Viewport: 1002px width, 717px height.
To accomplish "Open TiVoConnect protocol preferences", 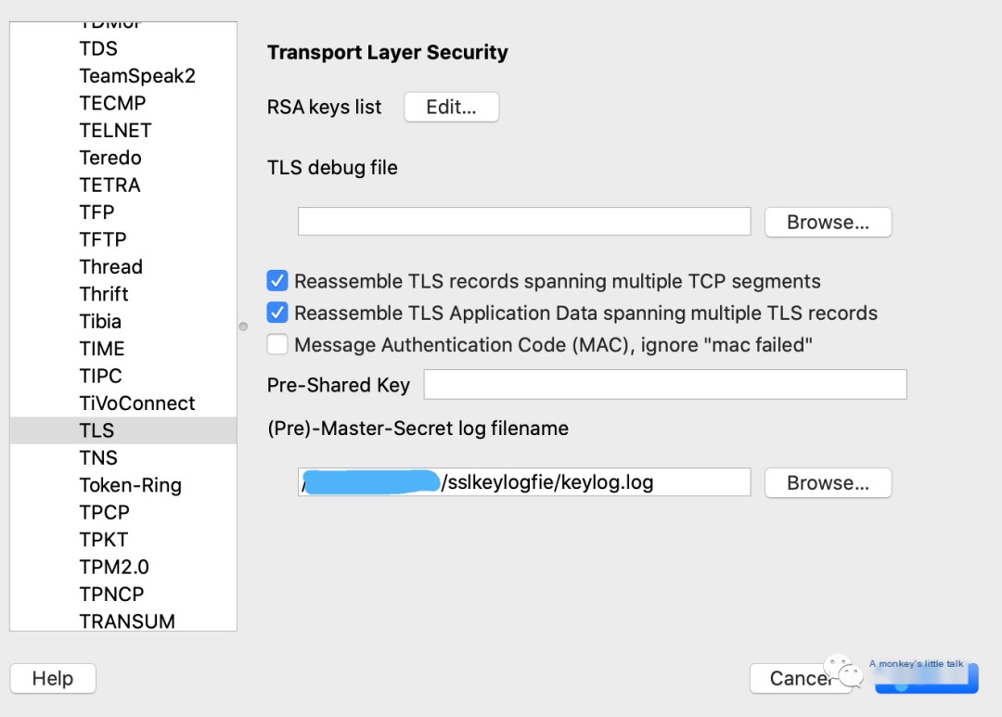I will click(136, 403).
